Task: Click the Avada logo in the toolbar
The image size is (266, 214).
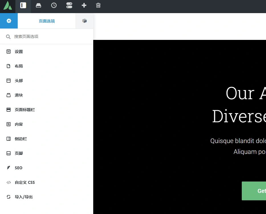Action: tap(7, 6)
